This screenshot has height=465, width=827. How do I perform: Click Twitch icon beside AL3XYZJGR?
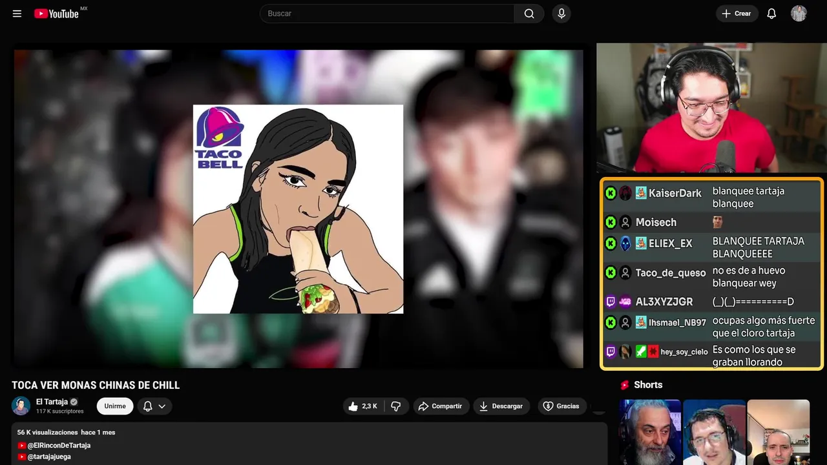611,302
